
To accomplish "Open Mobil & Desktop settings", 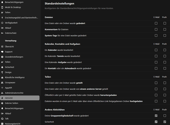I will (x=13, y=7).
